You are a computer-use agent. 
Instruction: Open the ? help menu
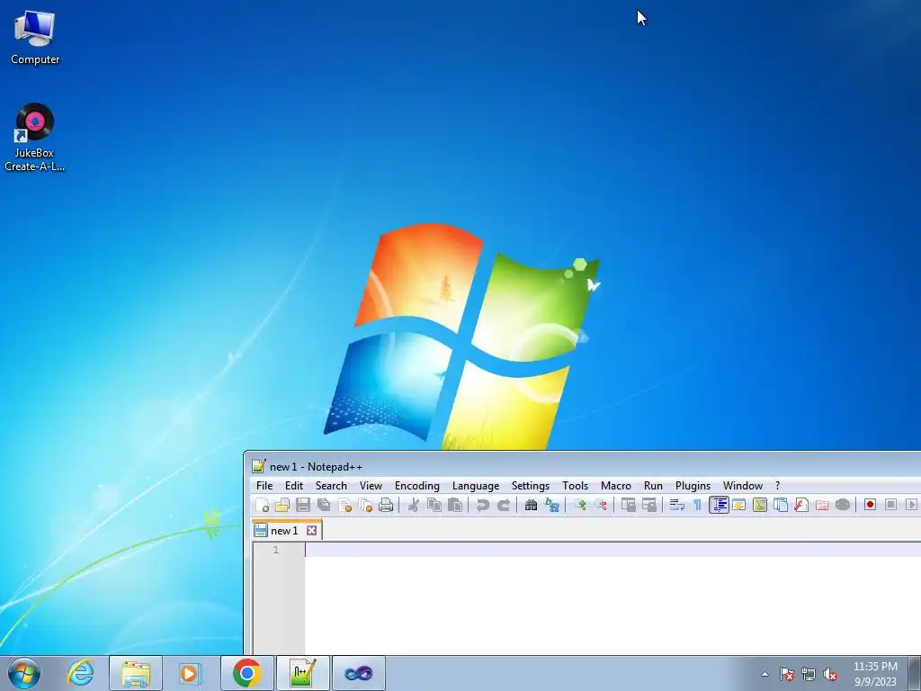click(778, 486)
